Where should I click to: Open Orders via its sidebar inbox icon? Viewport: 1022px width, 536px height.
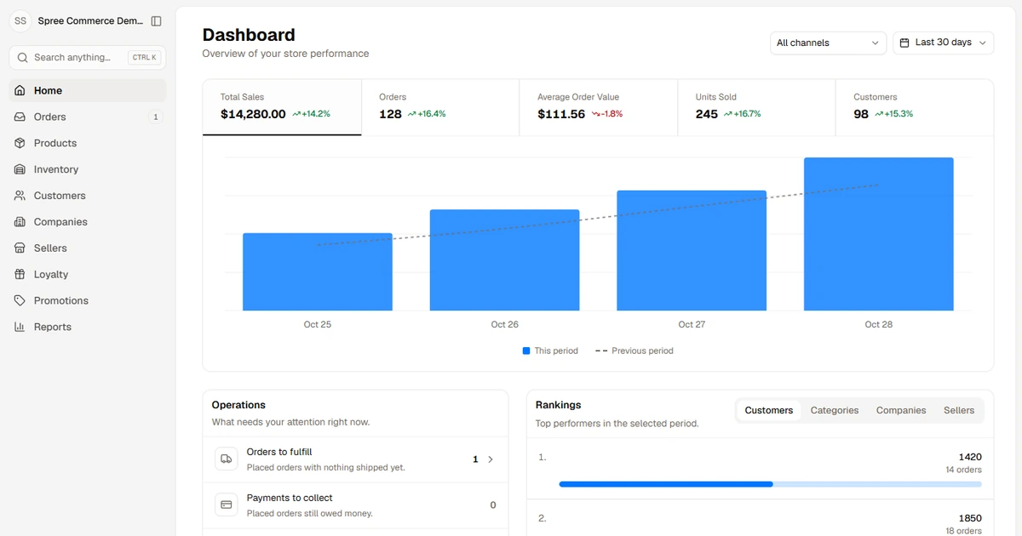[20, 117]
